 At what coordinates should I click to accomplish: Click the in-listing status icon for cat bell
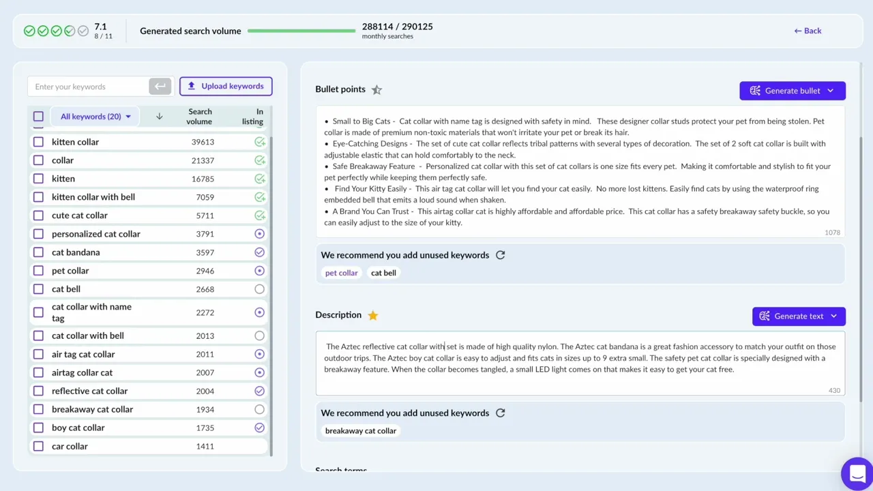click(259, 289)
